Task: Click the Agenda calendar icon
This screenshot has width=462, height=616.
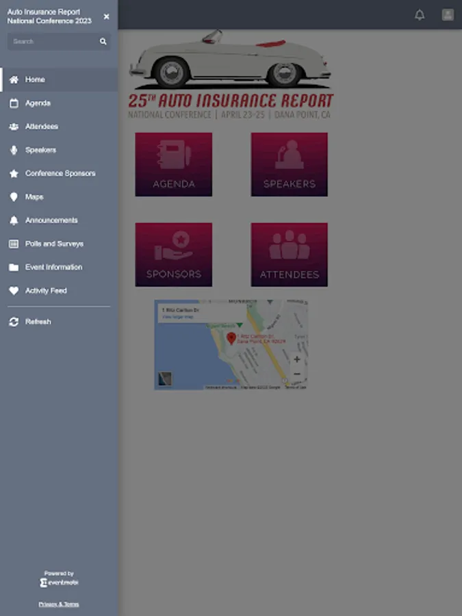Action: (14, 103)
